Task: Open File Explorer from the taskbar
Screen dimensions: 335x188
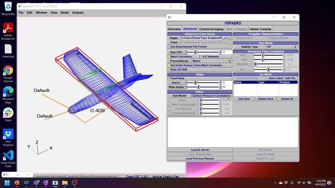Action: tap(65, 183)
